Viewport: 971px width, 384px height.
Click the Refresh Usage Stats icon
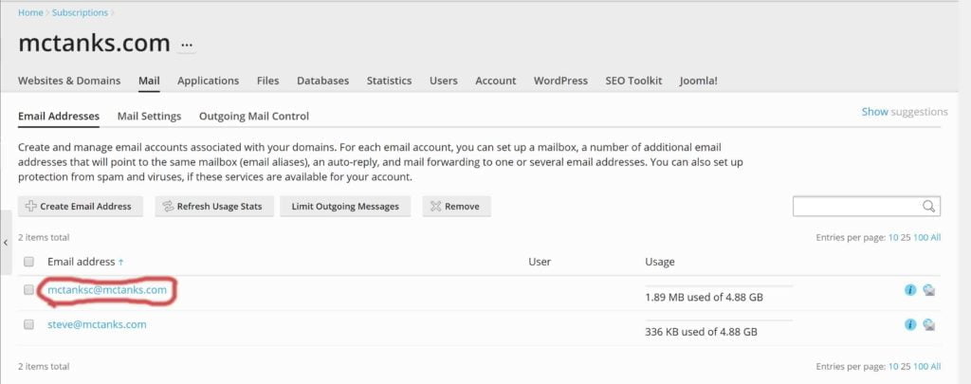point(168,207)
